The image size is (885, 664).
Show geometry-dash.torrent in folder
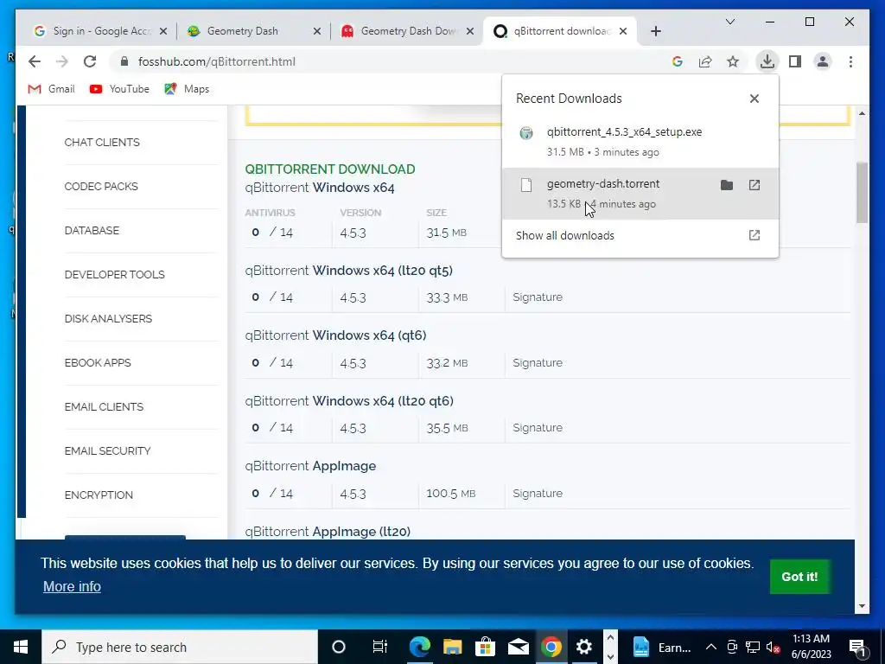[x=726, y=185]
